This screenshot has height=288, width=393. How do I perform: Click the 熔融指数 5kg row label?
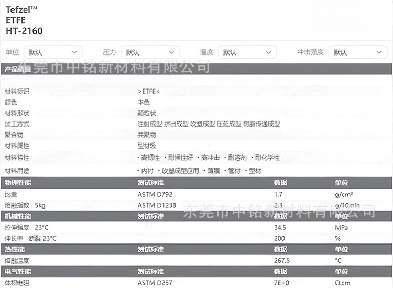click(25, 206)
